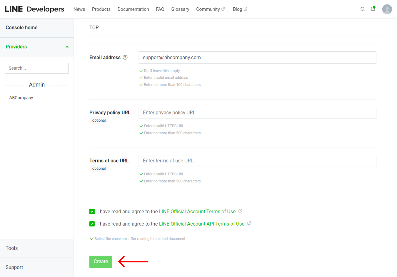Click the Email address help icon
This screenshot has height=277, width=397.
pyautogui.click(x=125, y=57)
